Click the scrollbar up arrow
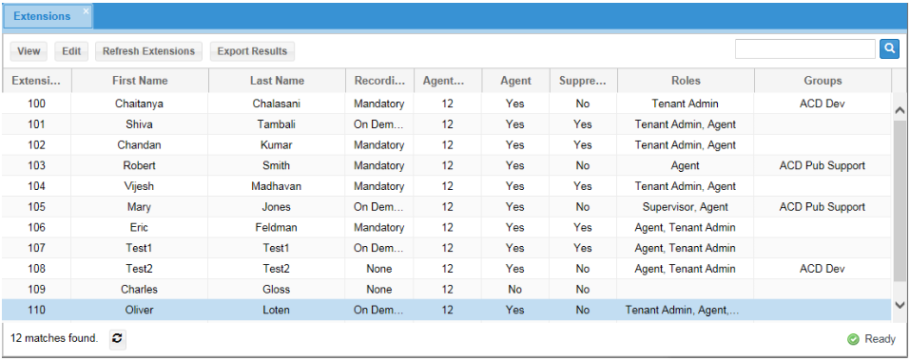Viewport: 910px width, 360px height. tap(900, 109)
